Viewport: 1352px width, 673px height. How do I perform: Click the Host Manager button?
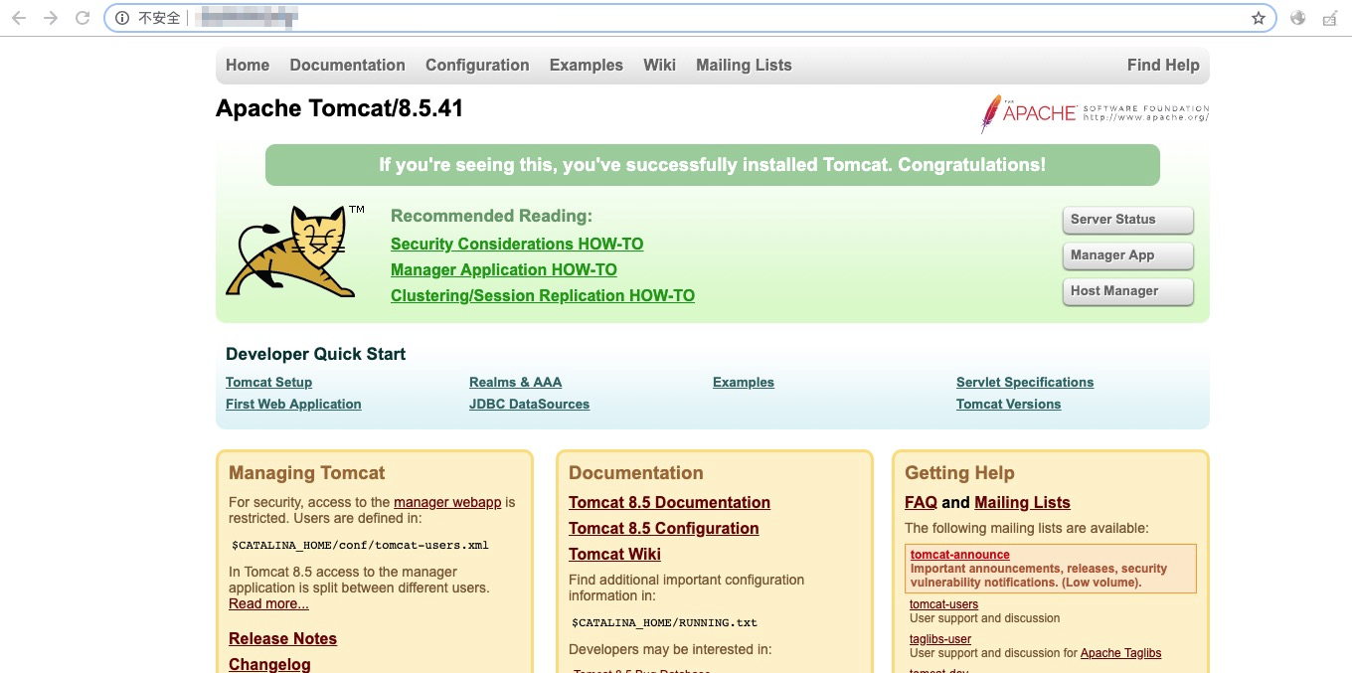click(1127, 291)
